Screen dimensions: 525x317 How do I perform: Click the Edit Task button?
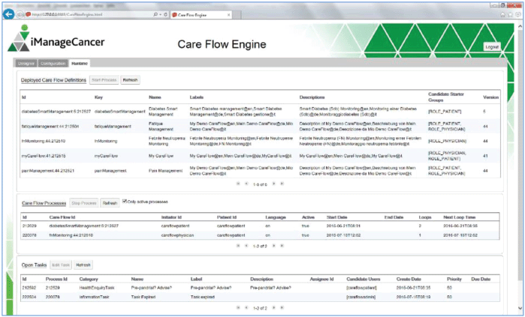(61, 265)
